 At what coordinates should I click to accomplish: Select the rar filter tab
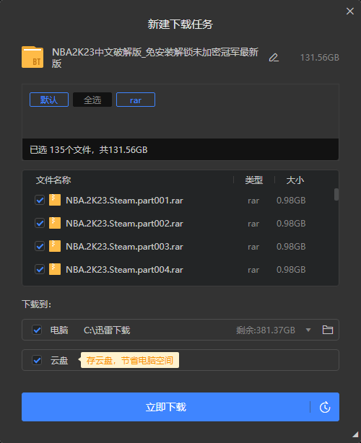coord(136,100)
